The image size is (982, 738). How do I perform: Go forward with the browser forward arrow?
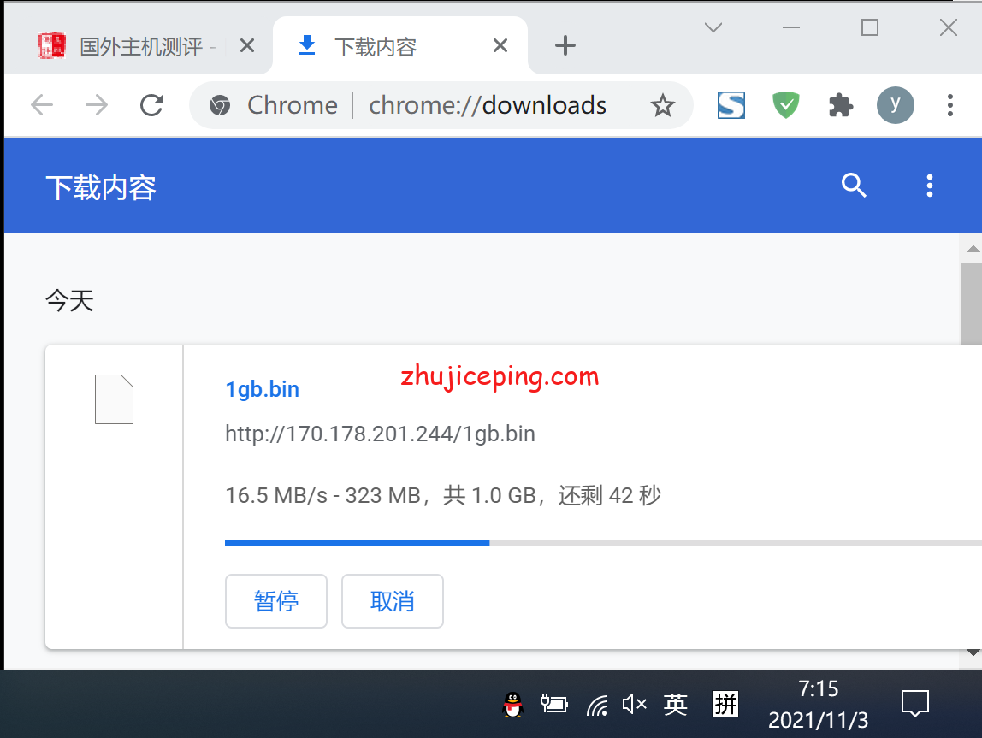point(97,105)
